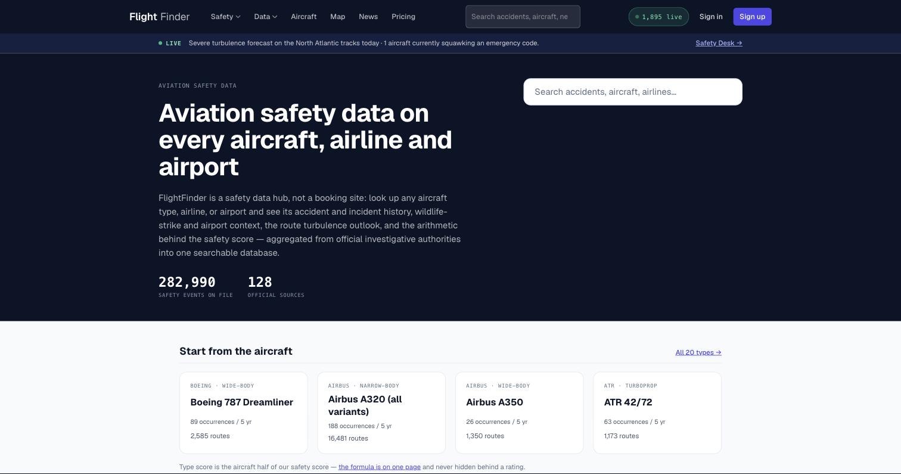Open the Map nav item
Image resolution: width=901 pixels, height=474 pixels.
337,17
